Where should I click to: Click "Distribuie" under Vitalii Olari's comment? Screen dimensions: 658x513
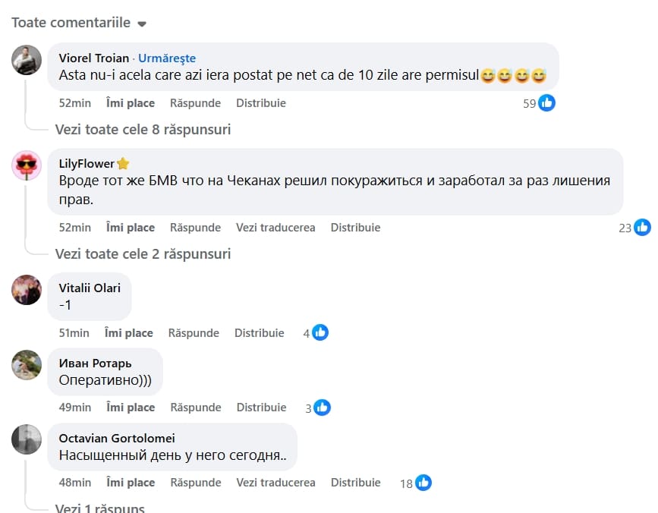coord(260,333)
